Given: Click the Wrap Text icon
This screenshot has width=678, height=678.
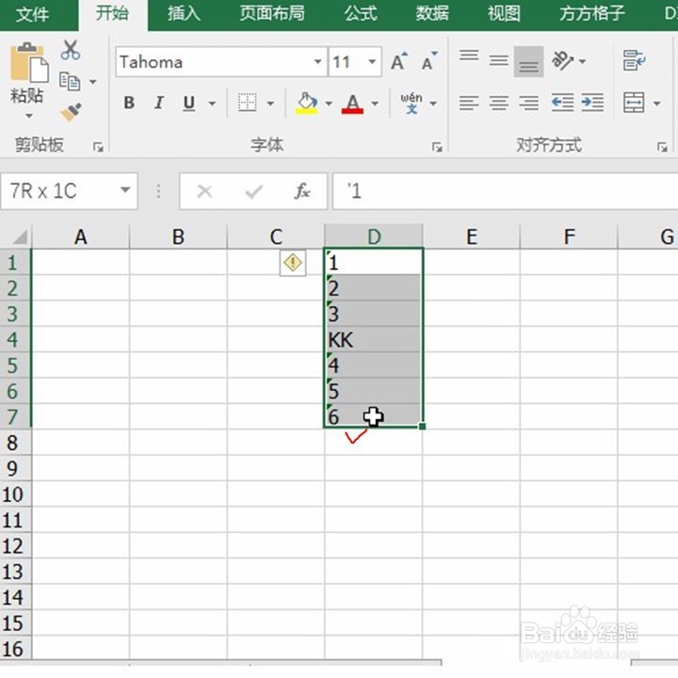Looking at the screenshot, I should pos(634,60).
